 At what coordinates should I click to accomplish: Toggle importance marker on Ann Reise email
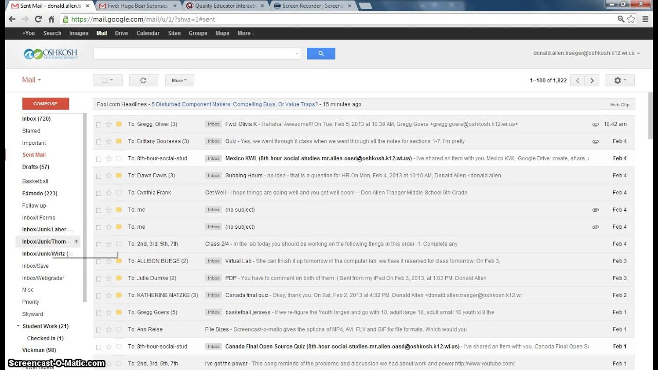click(119, 329)
